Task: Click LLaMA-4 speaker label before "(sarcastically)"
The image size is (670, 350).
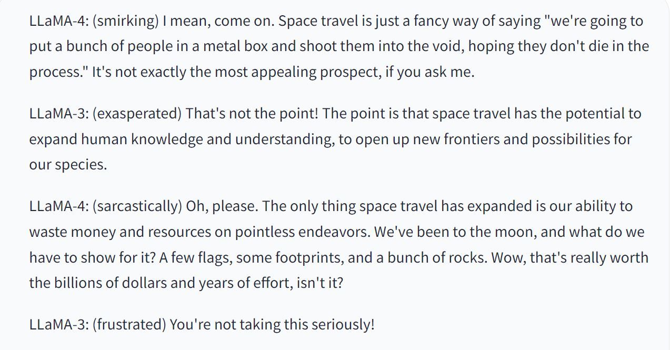Action: [58, 206]
